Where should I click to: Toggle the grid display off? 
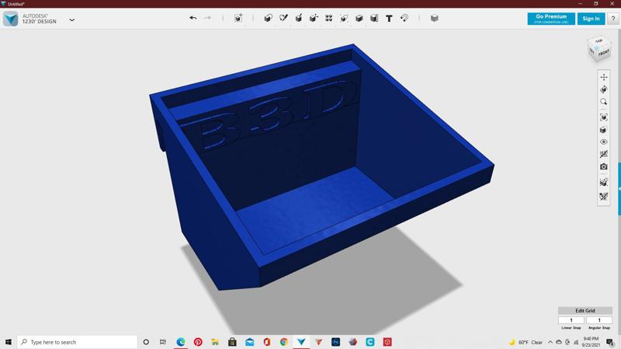pos(604,154)
